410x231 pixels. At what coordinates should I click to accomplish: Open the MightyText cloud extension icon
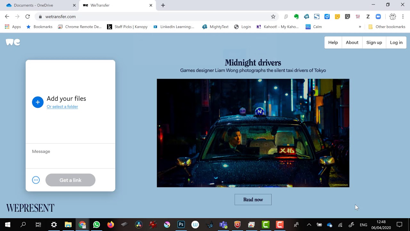(307, 17)
